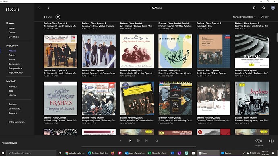This screenshot has width=278, height=156.
Task: Open Frankl Lindsay String Quartet cover
Action: click(175, 98)
